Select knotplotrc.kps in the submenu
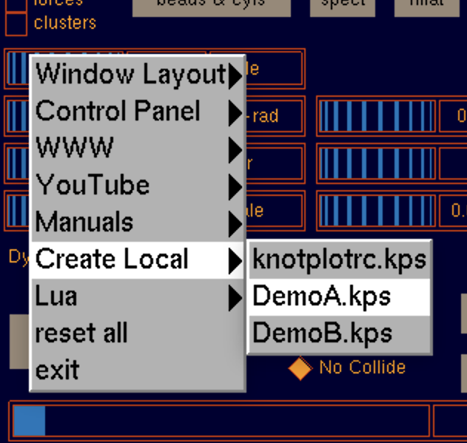467x443 pixels. [x=340, y=260]
